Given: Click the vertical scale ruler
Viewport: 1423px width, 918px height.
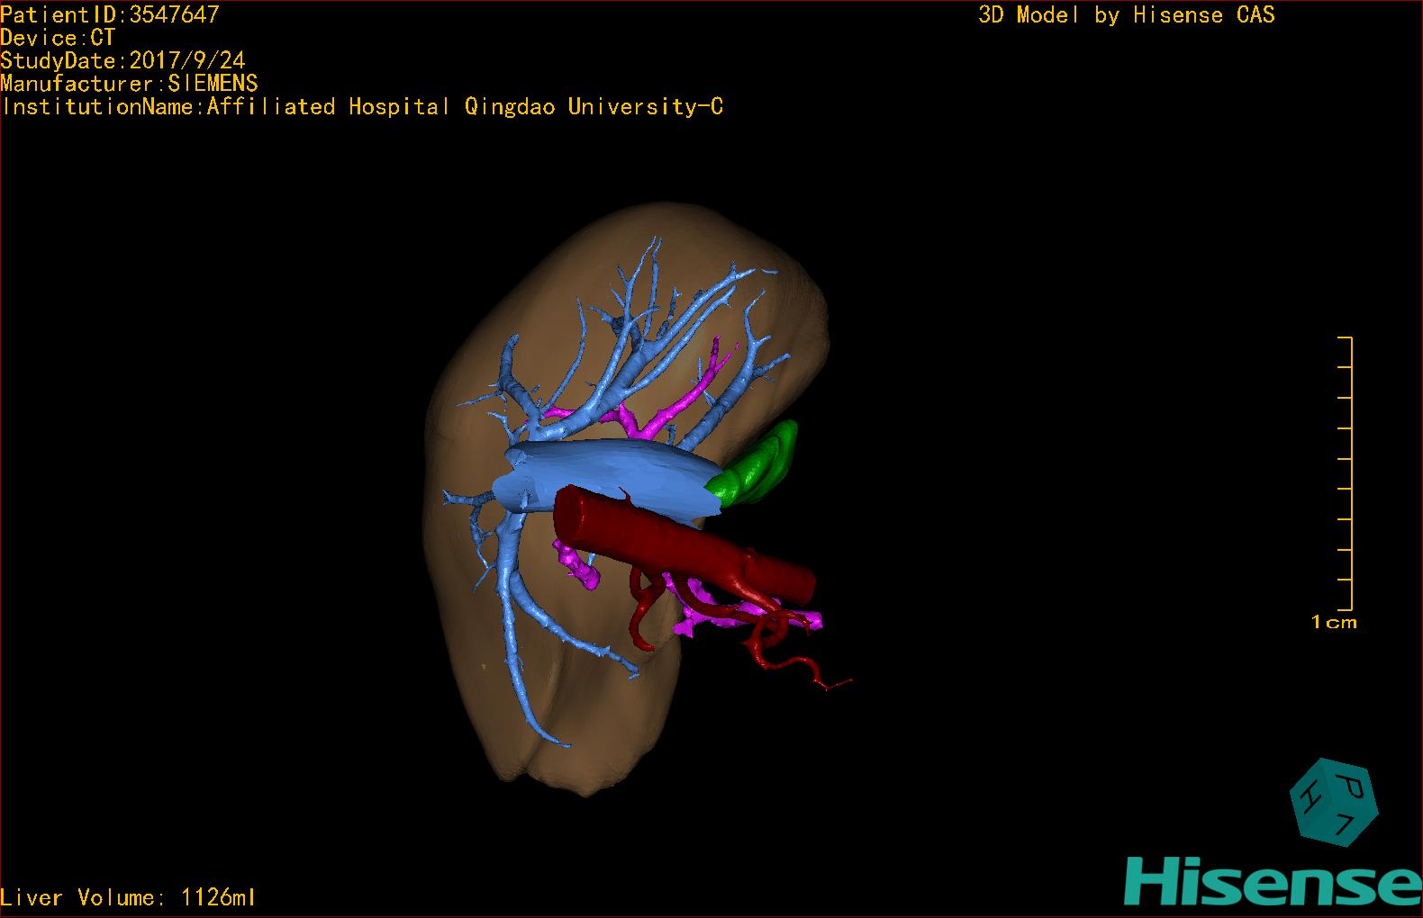Looking at the screenshot, I should [x=1345, y=473].
